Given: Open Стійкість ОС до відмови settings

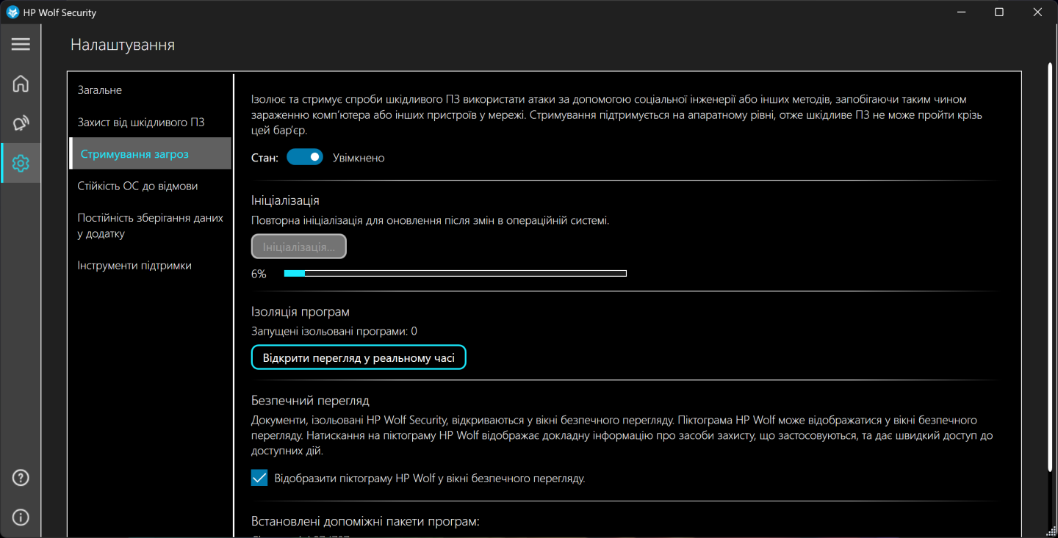Looking at the screenshot, I should [137, 186].
